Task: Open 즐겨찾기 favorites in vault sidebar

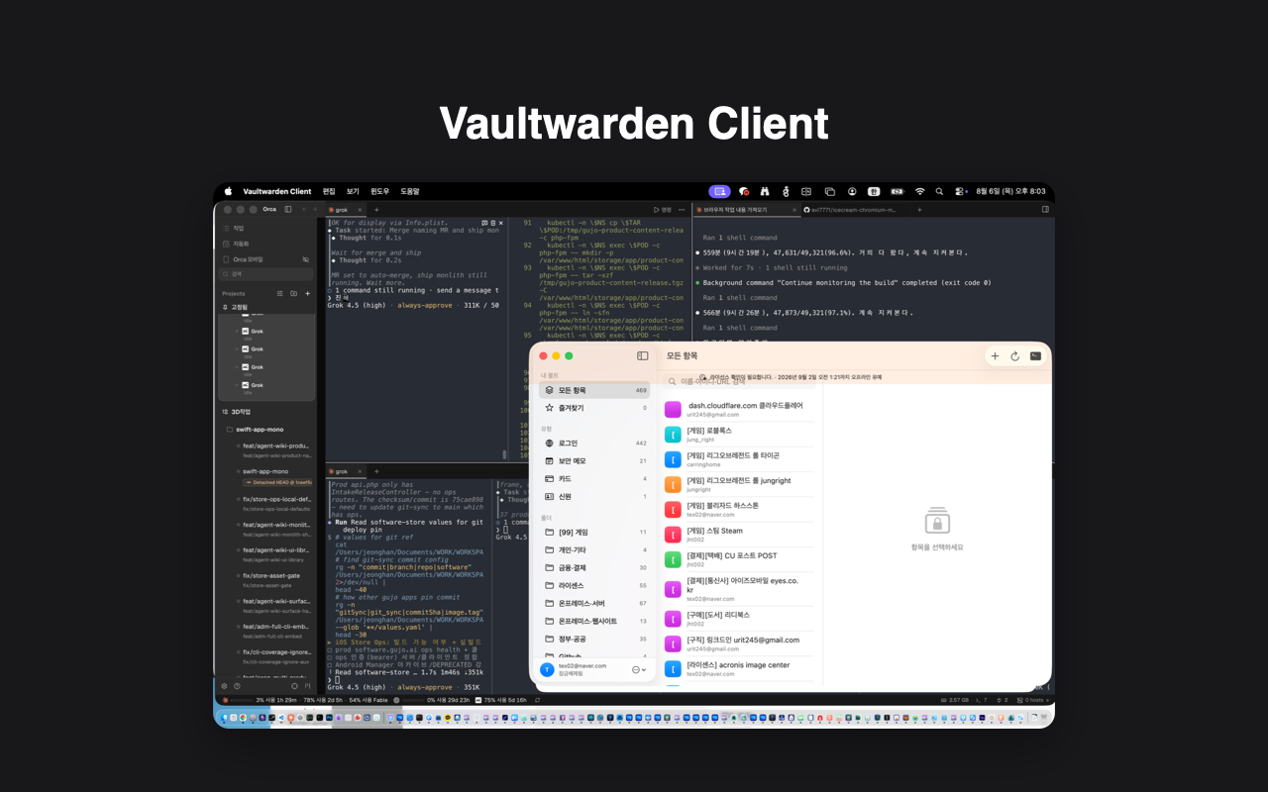Action: 594,408
